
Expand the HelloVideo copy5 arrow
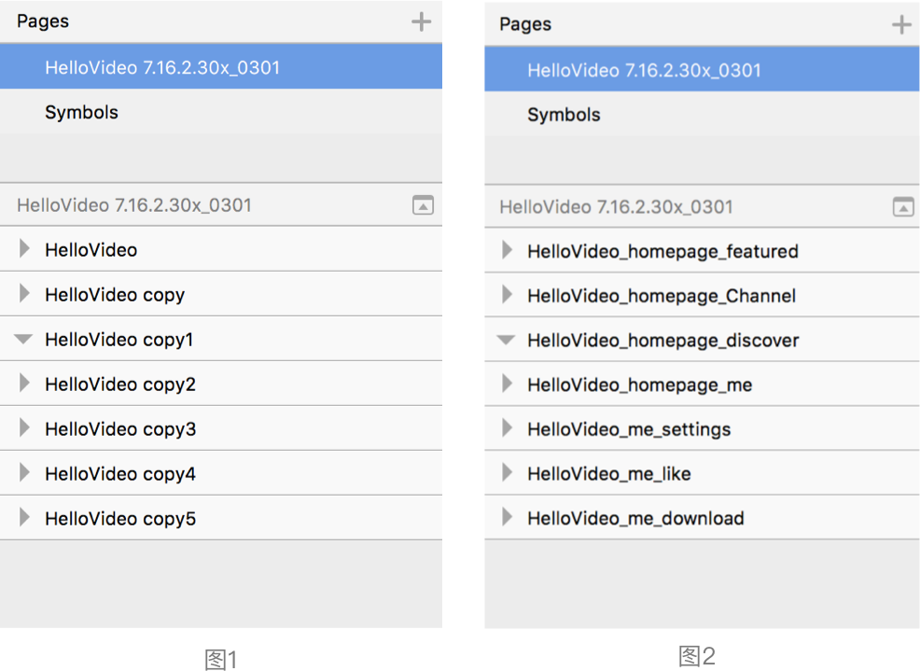[x=24, y=519]
